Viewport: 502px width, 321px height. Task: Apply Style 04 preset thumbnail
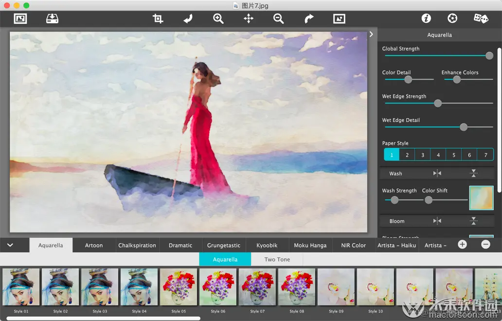(139, 287)
